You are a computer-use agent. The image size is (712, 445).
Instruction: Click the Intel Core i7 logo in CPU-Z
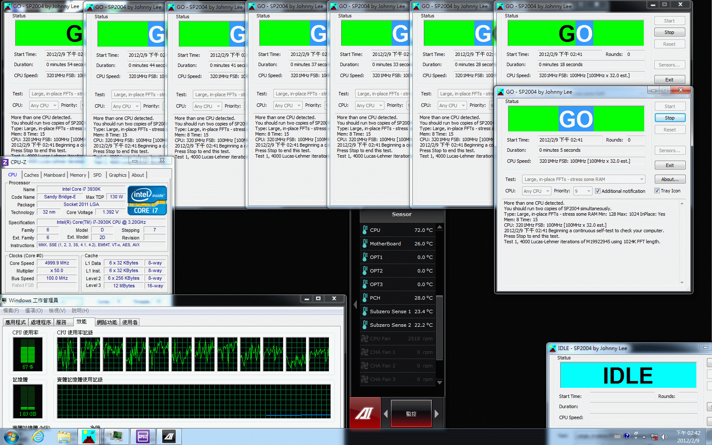pos(147,200)
